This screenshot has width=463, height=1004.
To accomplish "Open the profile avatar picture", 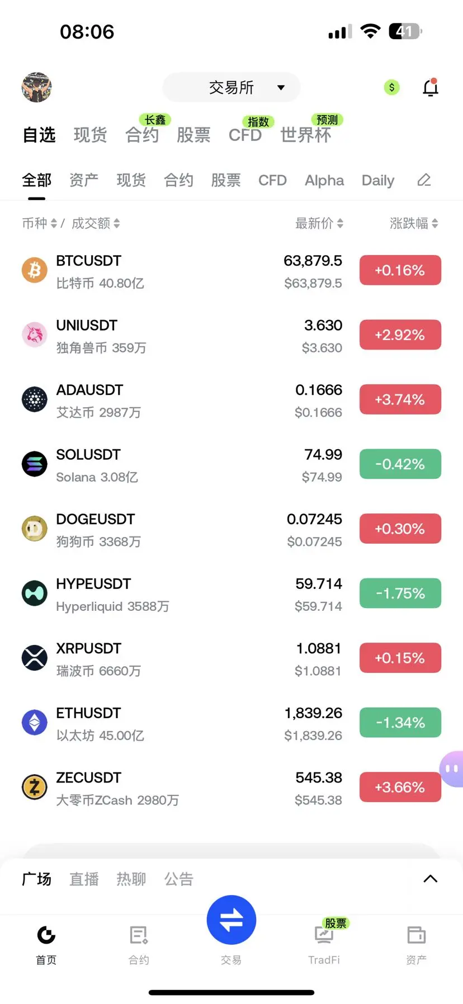I will point(36,87).
